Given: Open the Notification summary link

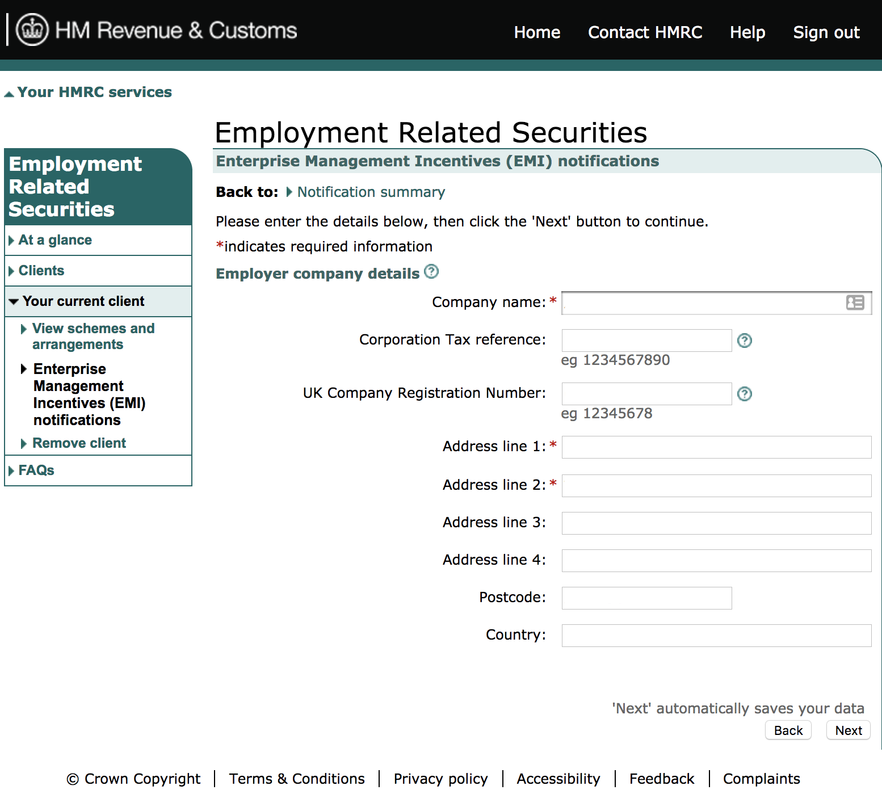Looking at the screenshot, I should click(371, 192).
